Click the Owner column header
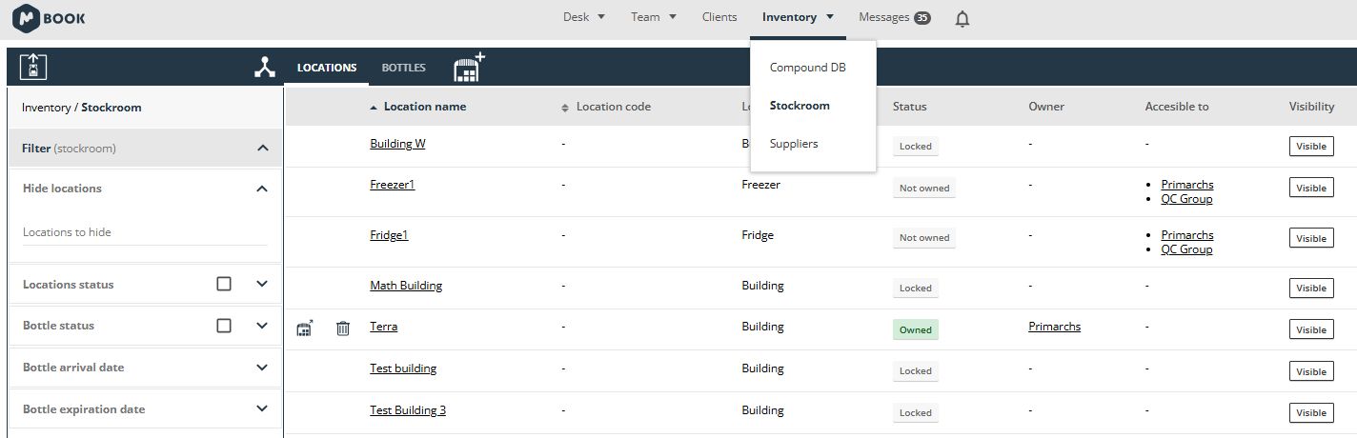 click(x=1046, y=107)
